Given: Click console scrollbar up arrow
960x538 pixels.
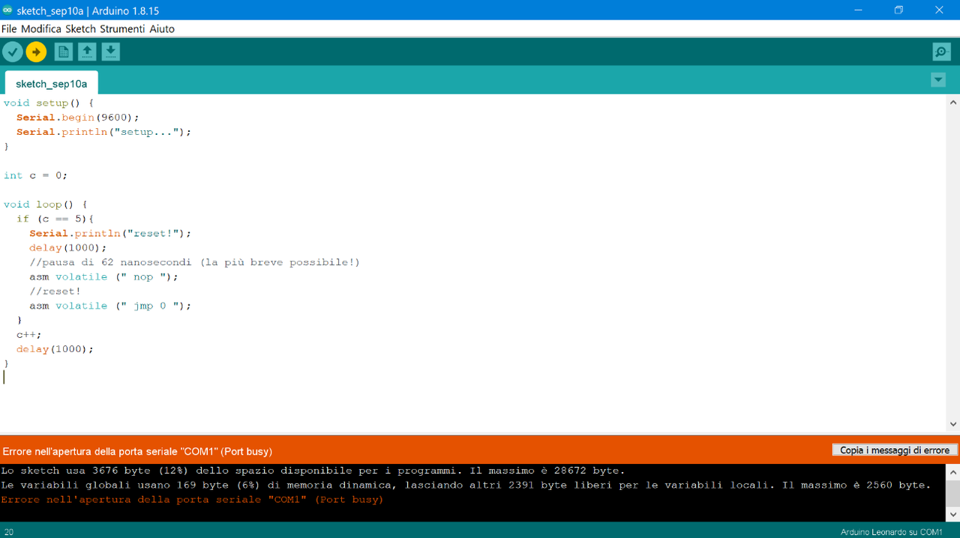Looking at the screenshot, I should (x=953, y=473).
